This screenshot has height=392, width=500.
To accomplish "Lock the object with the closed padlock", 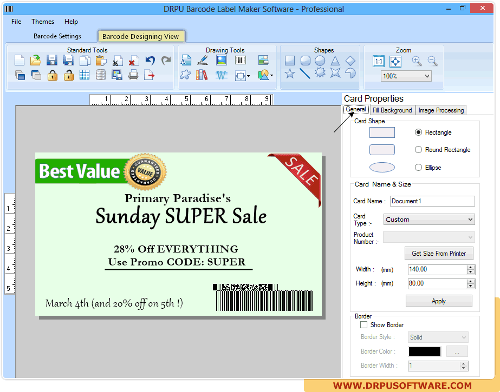I will pos(53,75).
